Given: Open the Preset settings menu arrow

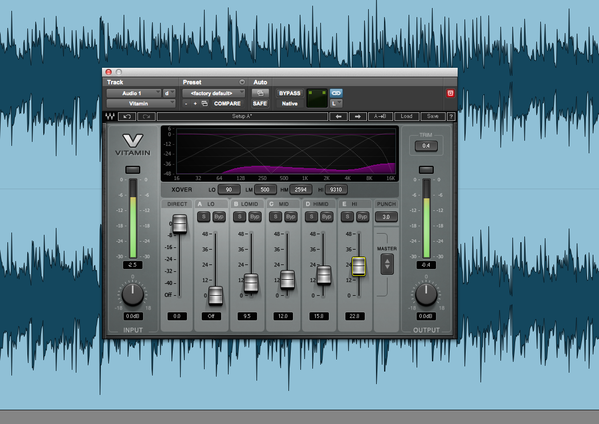Looking at the screenshot, I should [x=242, y=82].
